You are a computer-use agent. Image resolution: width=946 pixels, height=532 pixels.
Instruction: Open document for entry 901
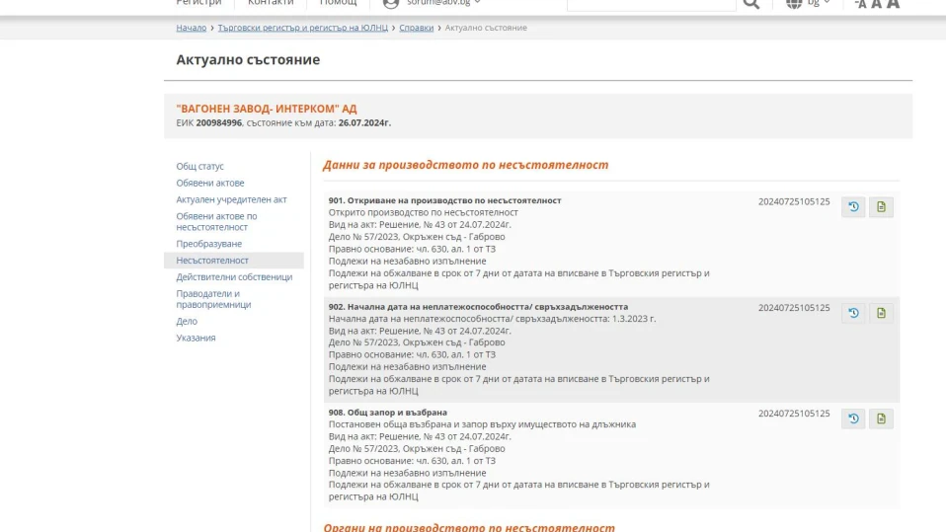pos(881,207)
